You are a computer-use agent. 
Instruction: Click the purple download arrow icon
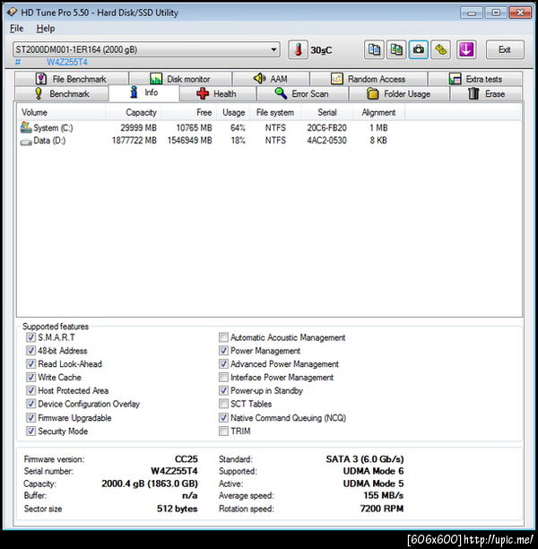[x=466, y=49]
